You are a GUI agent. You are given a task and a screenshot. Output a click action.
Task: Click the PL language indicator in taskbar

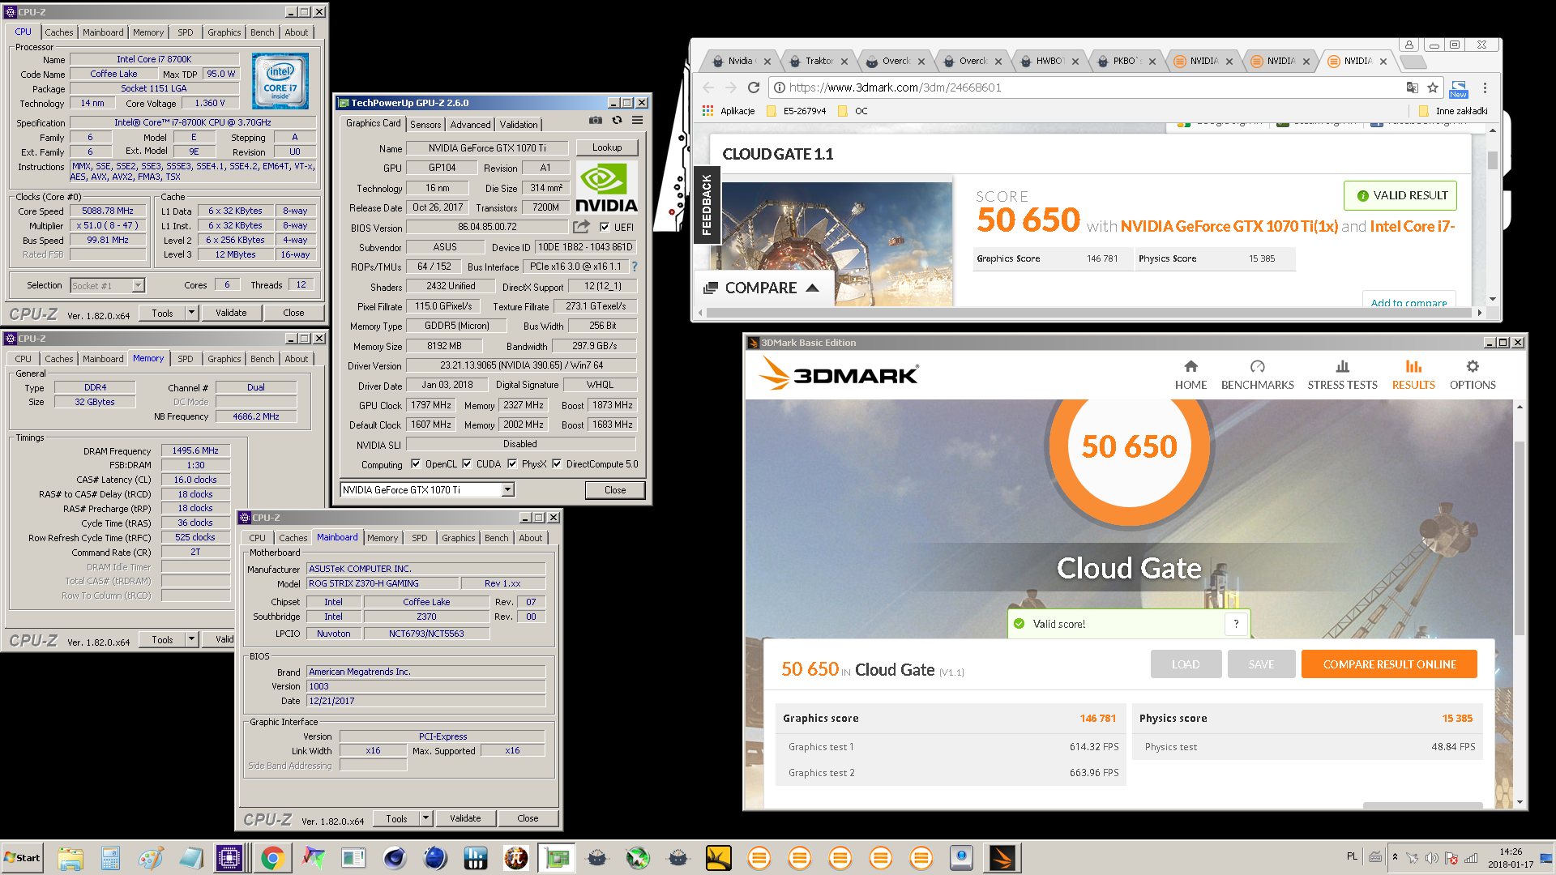(1352, 856)
